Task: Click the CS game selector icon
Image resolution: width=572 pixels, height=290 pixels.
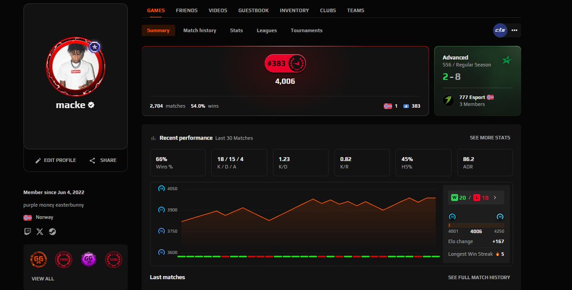Action: (500, 30)
